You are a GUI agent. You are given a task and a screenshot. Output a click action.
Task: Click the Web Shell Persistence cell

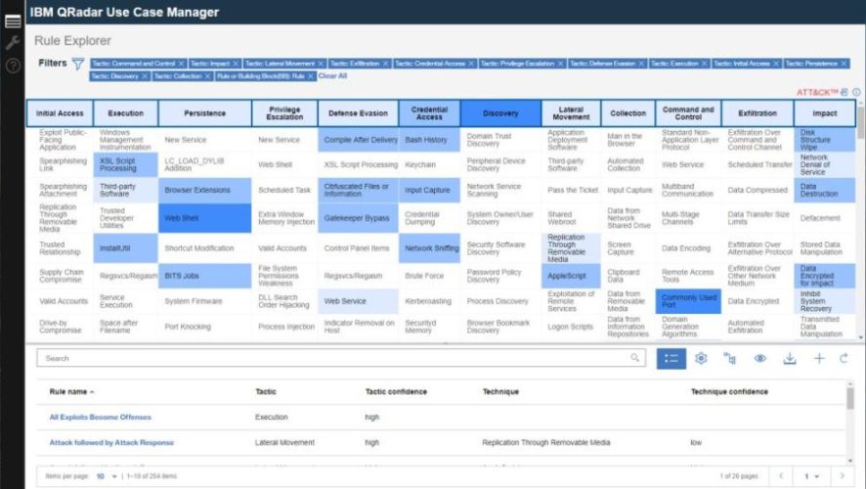click(x=205, y=218)
